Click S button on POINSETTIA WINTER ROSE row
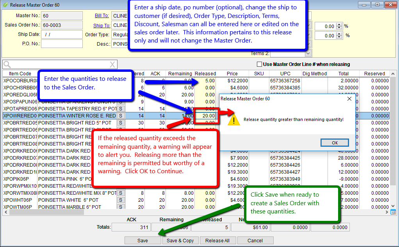 [x=121, y=116]
